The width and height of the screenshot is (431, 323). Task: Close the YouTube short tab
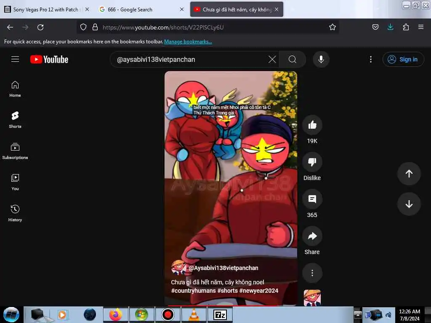click(x=277, y=9)
